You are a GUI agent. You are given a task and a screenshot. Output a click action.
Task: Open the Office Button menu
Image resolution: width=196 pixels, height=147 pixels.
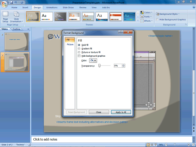click(4, 4)
